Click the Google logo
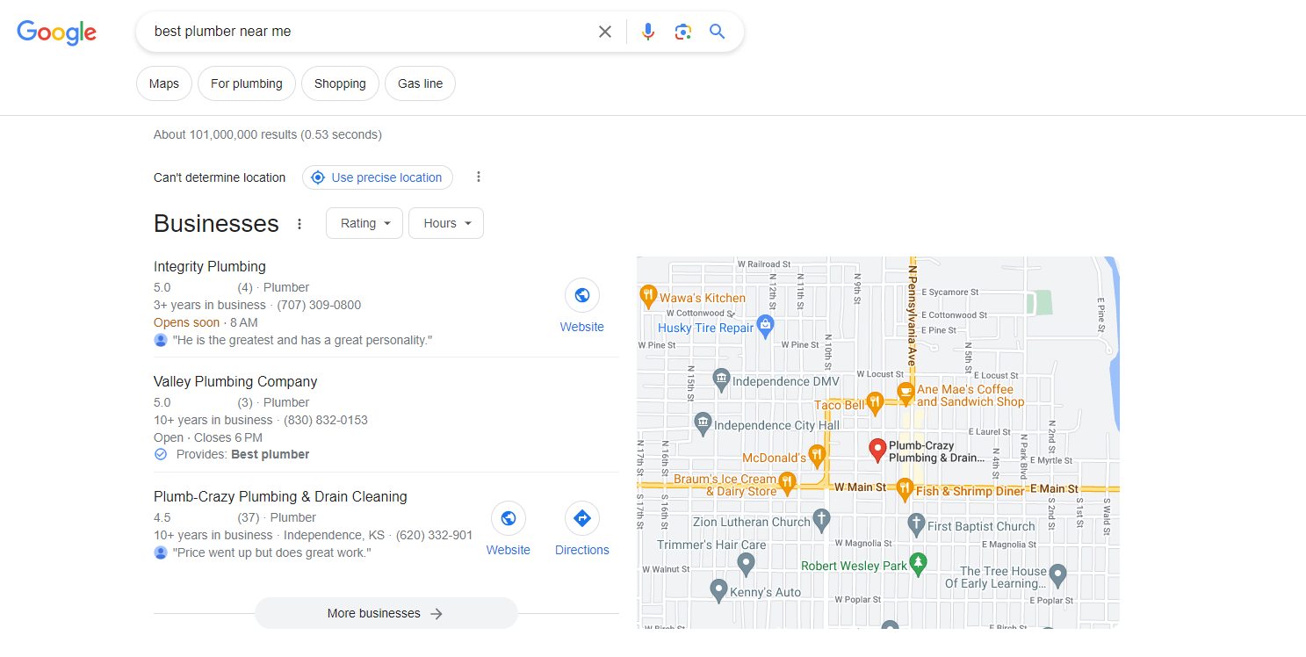Screen dimensions: 1306x657 57,32
